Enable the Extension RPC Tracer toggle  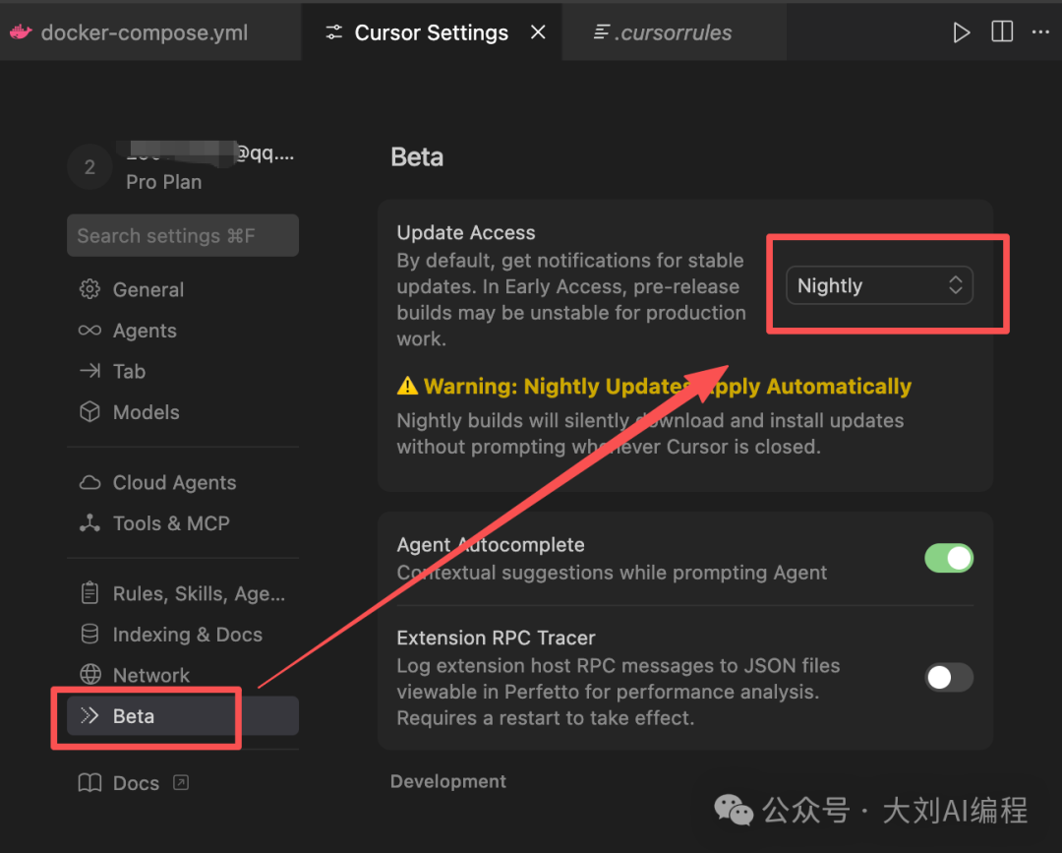point(948,677)
